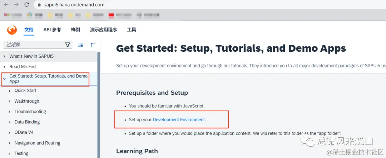
Task: Open the Quick Start tutorial
Action: (25, 91)
